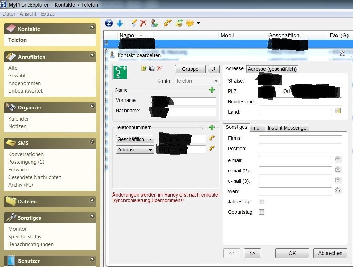Click the choose contact picture icon
Screen dimensions: 353x267
[x=143, y=68]
